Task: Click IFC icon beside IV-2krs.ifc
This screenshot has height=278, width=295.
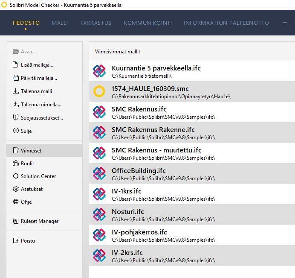Action: pyautogui.click(x=99, y=255)
